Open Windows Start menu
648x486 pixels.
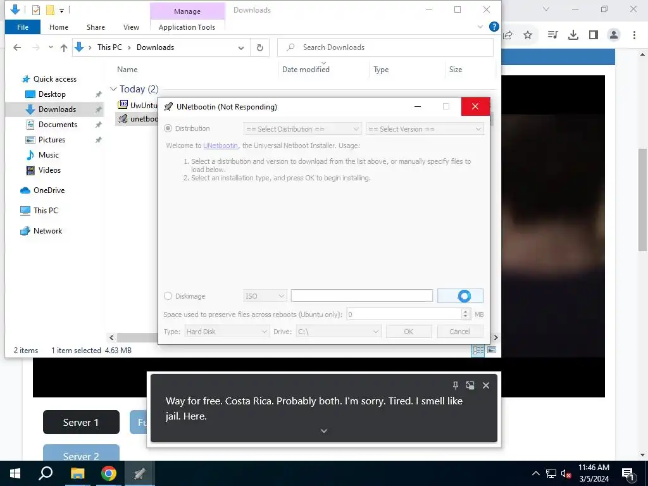click(x=15, y=473)
